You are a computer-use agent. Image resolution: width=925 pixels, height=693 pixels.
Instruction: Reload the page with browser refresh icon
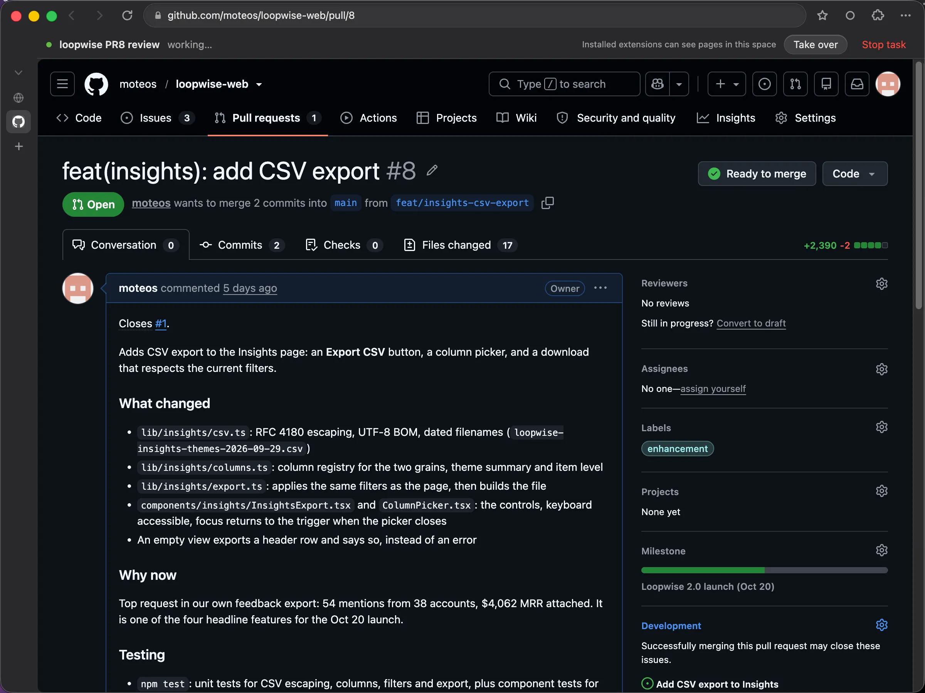(x=127, y=15)
